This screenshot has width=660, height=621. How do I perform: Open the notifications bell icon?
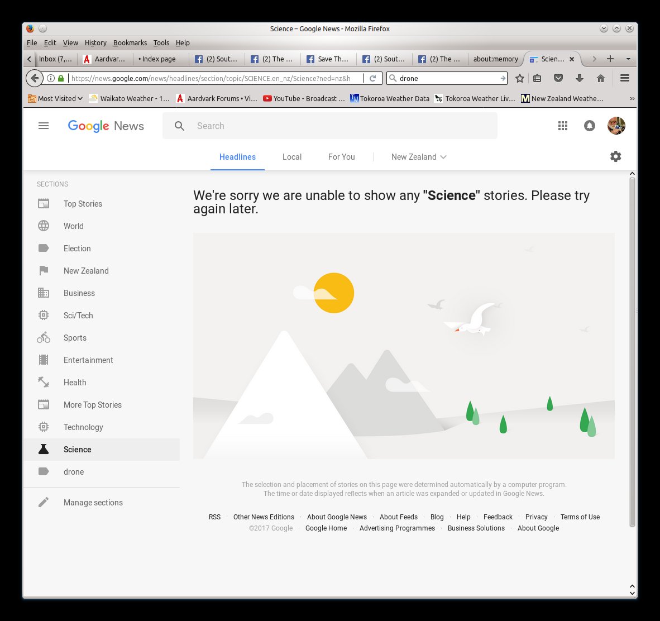(589, 126)
